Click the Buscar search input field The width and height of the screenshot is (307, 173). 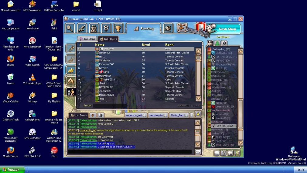pos(110,106)
